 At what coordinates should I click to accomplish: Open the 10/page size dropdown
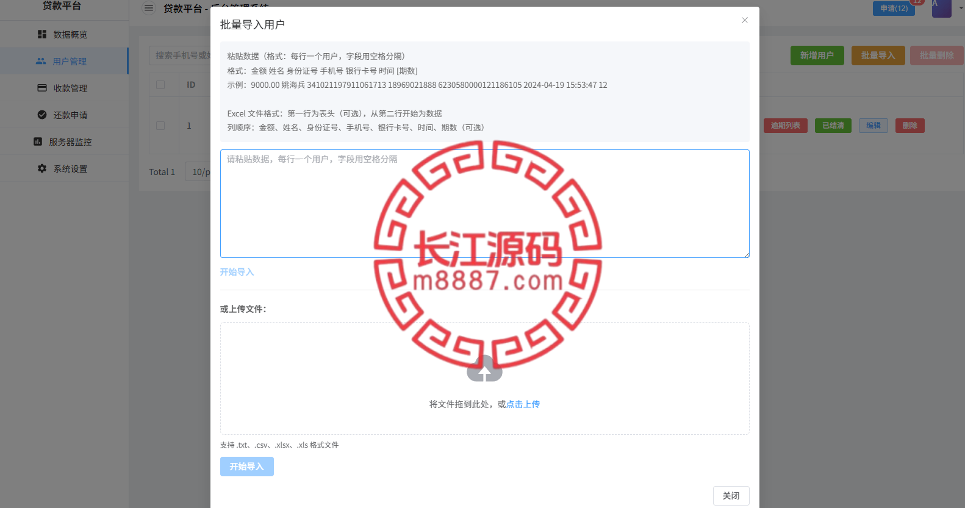(x=198, y=172)
